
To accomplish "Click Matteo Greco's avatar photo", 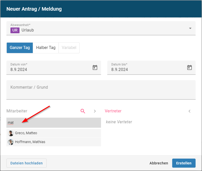I will 11,133.
